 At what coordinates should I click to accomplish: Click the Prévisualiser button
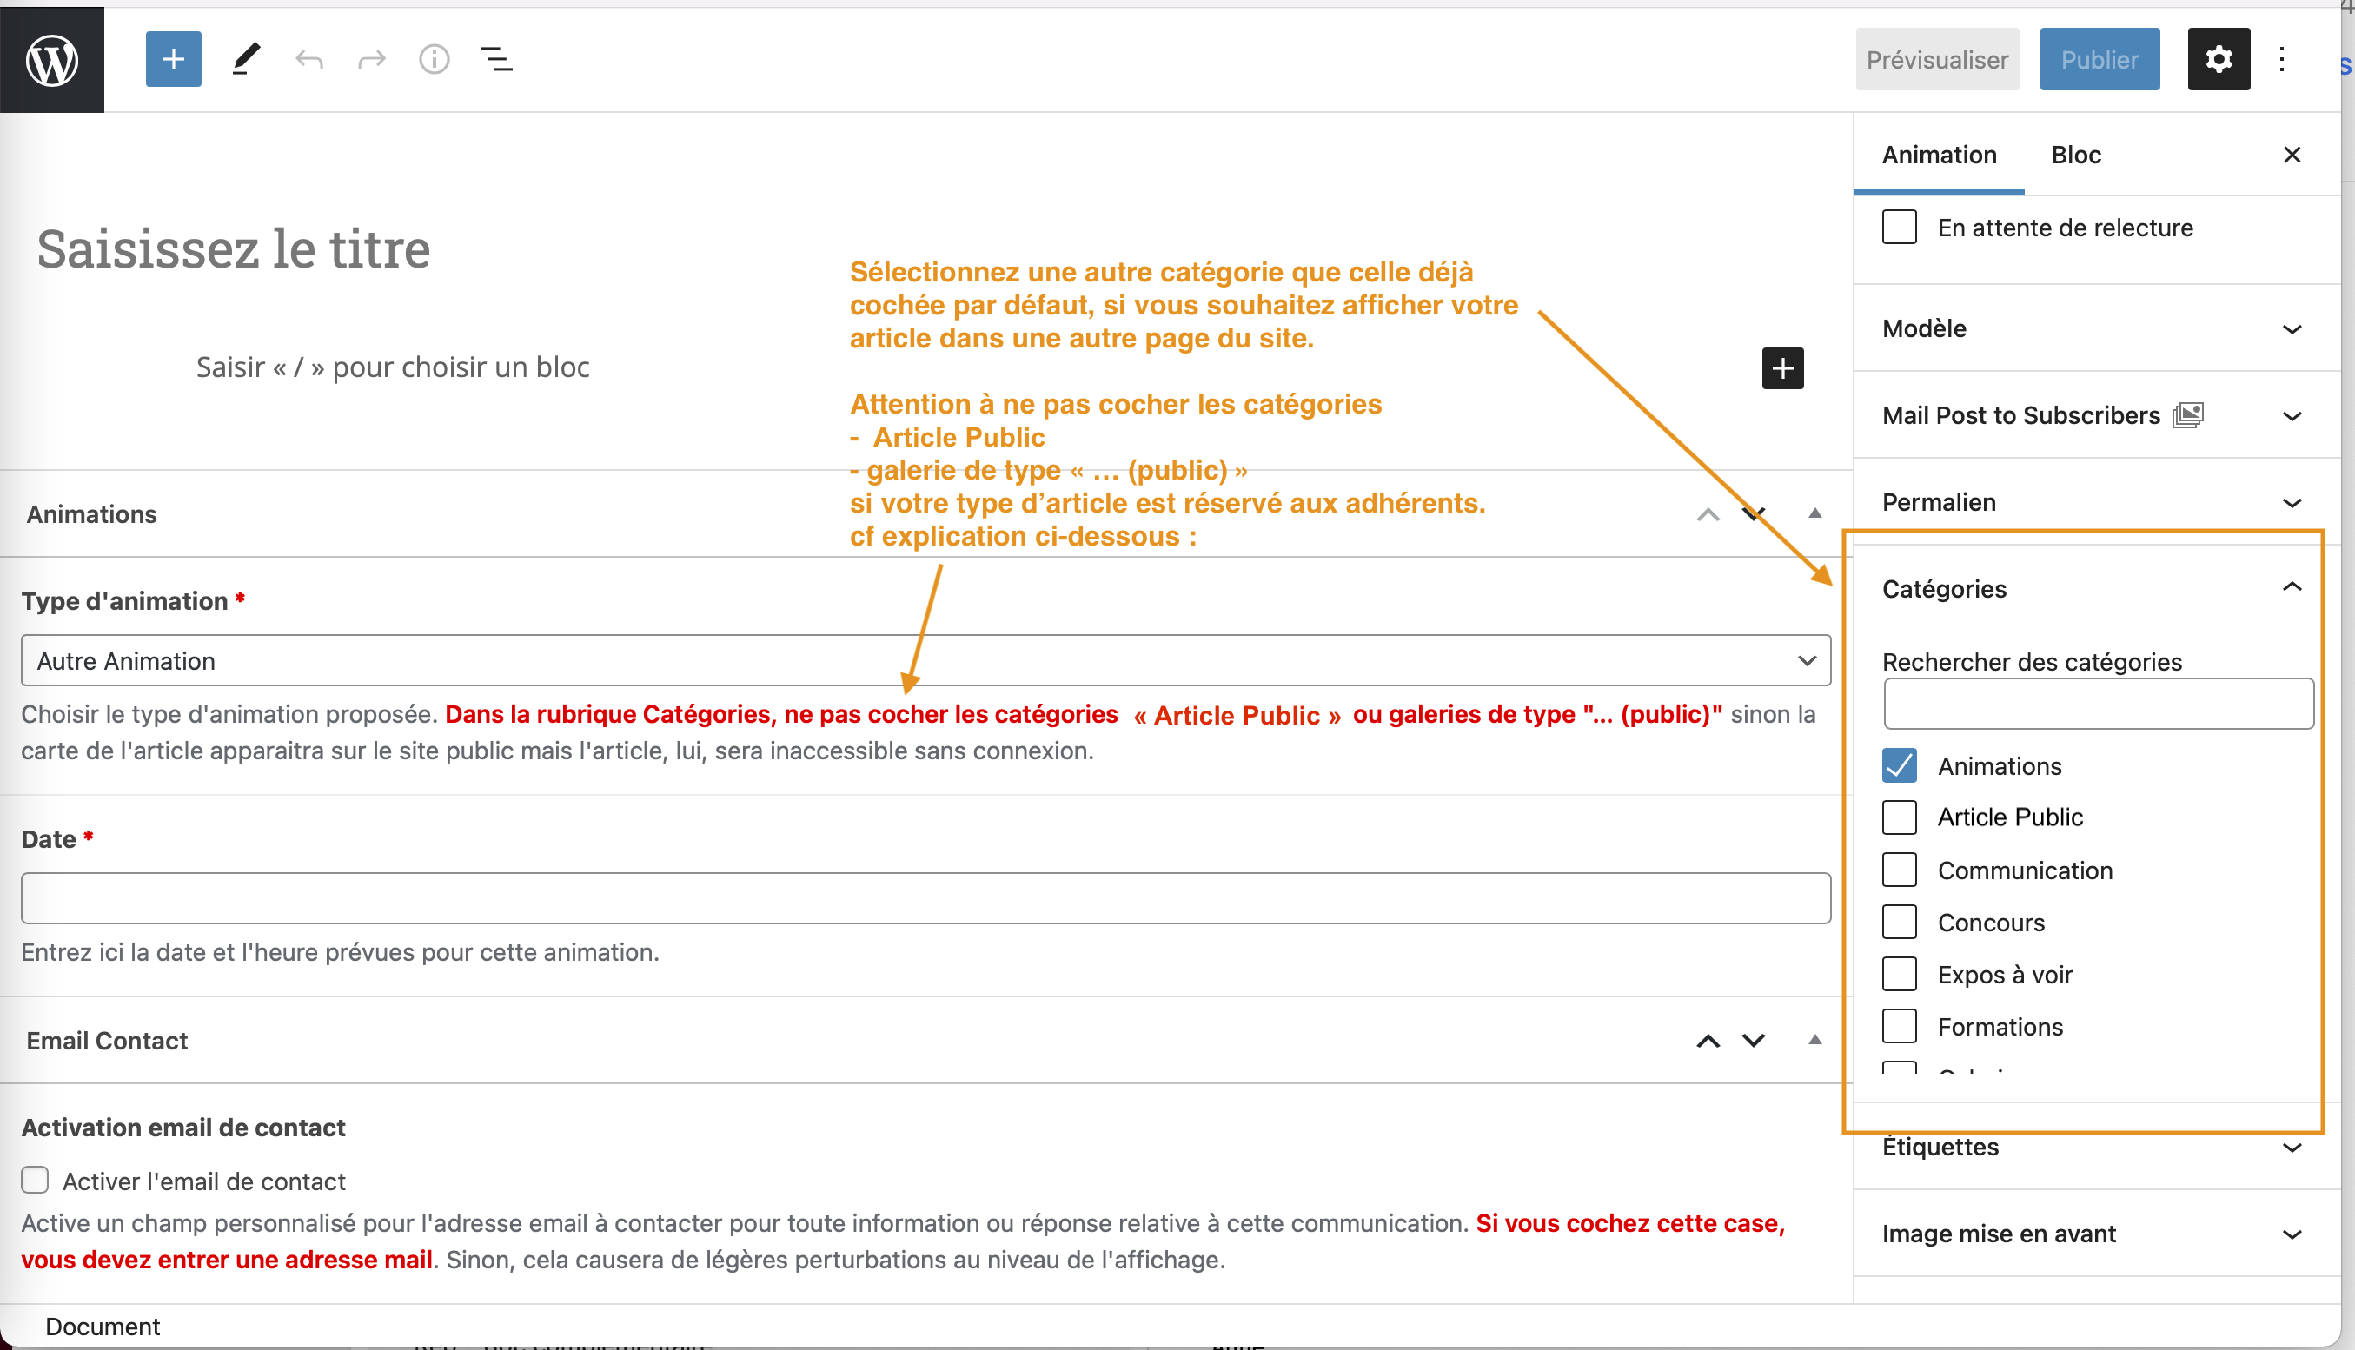point(1937,59)
